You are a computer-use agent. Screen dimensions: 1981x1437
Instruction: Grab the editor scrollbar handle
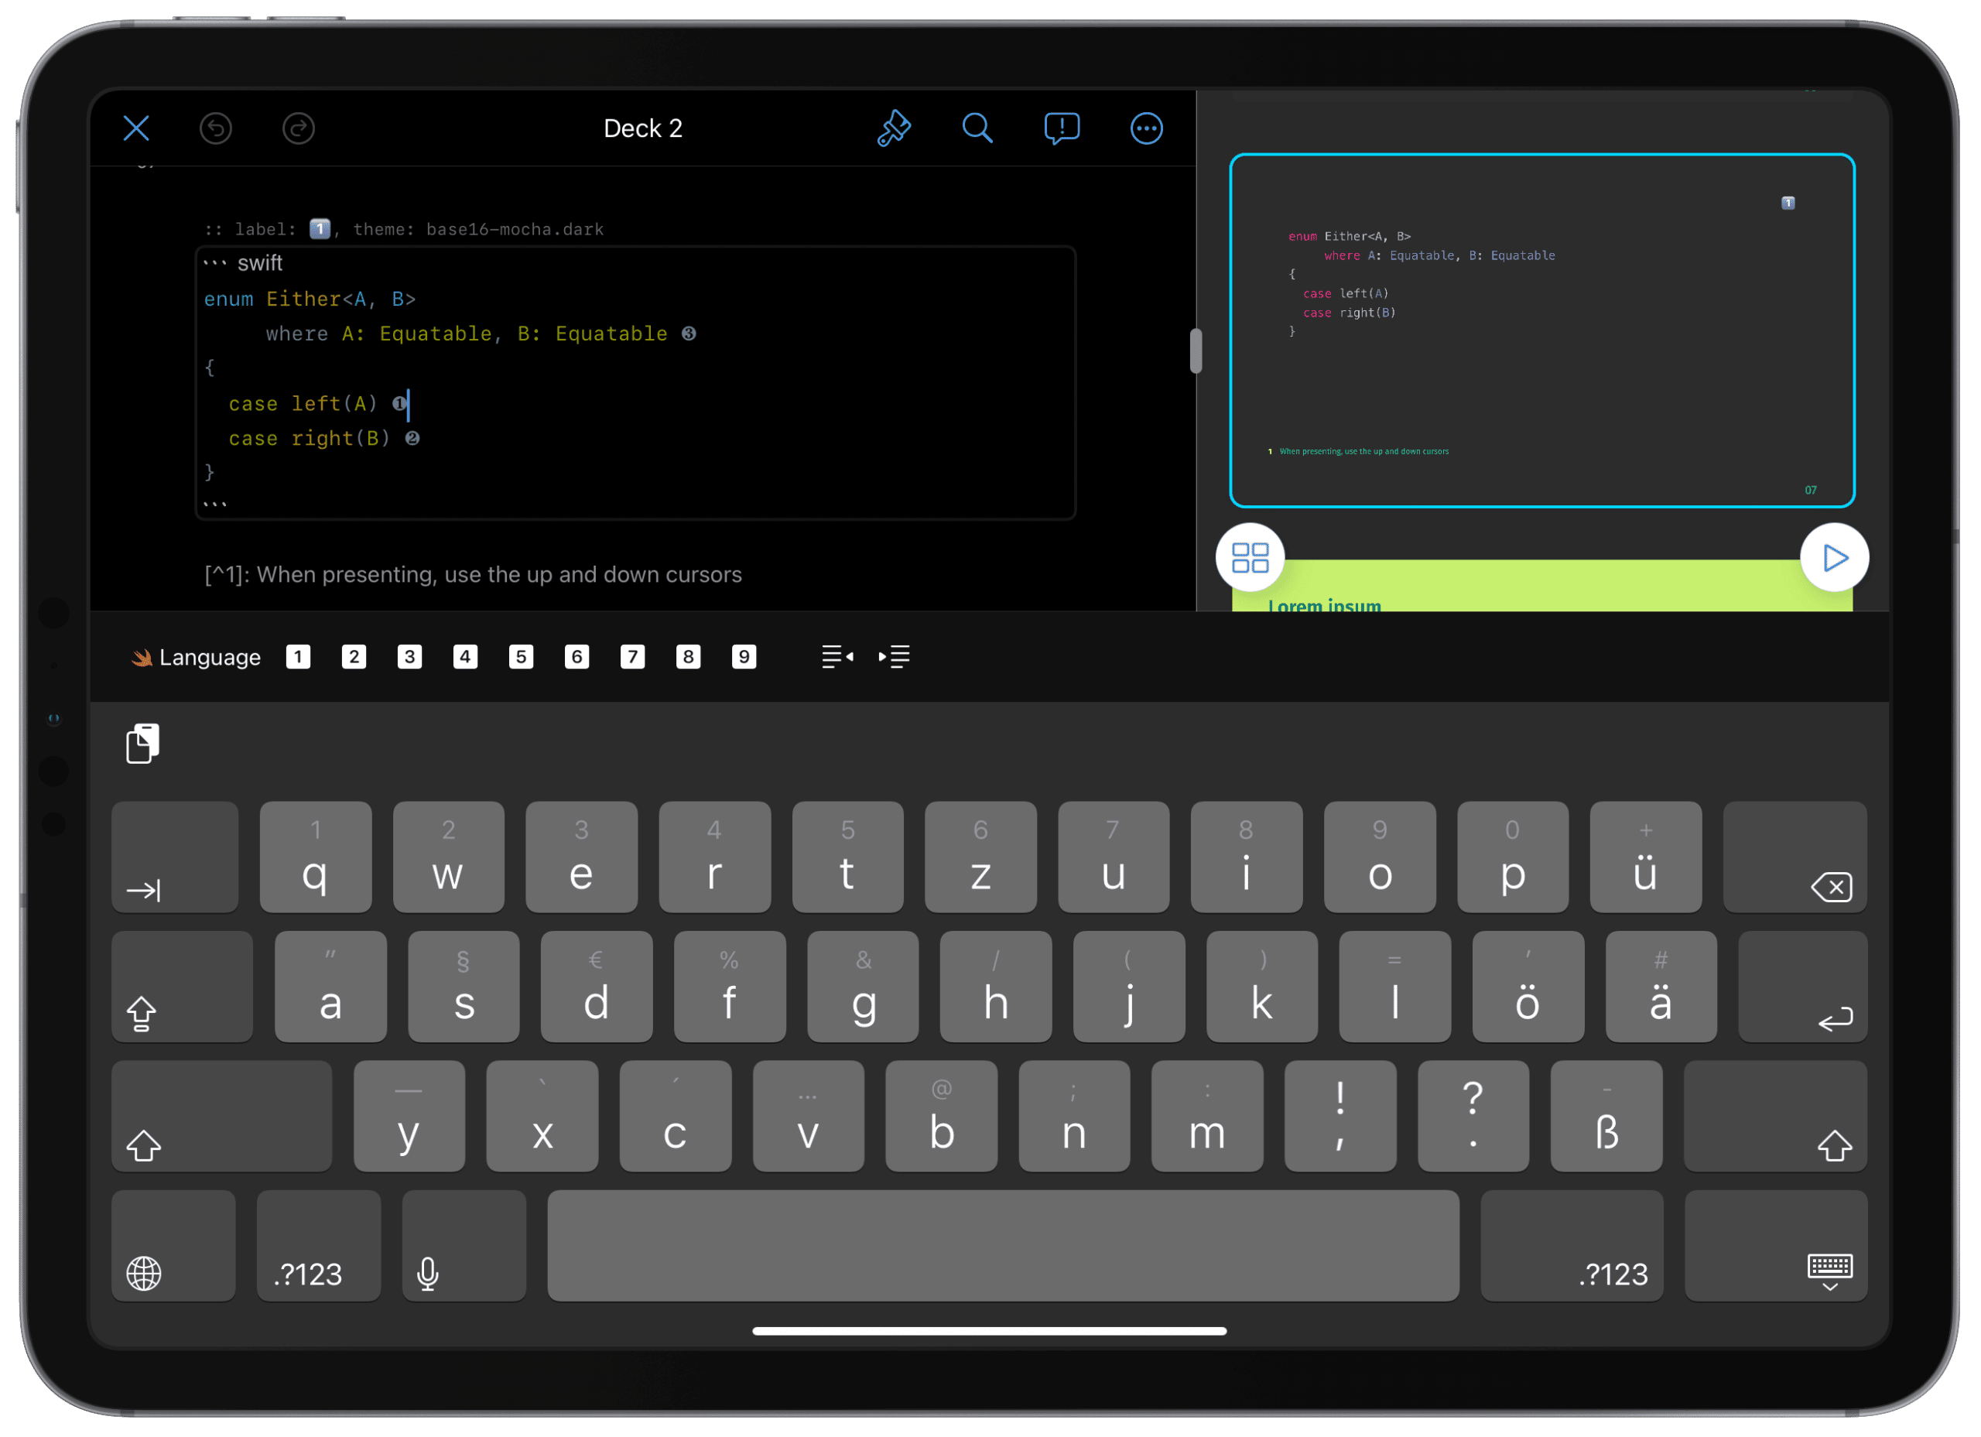click(x=1196, y=351)
